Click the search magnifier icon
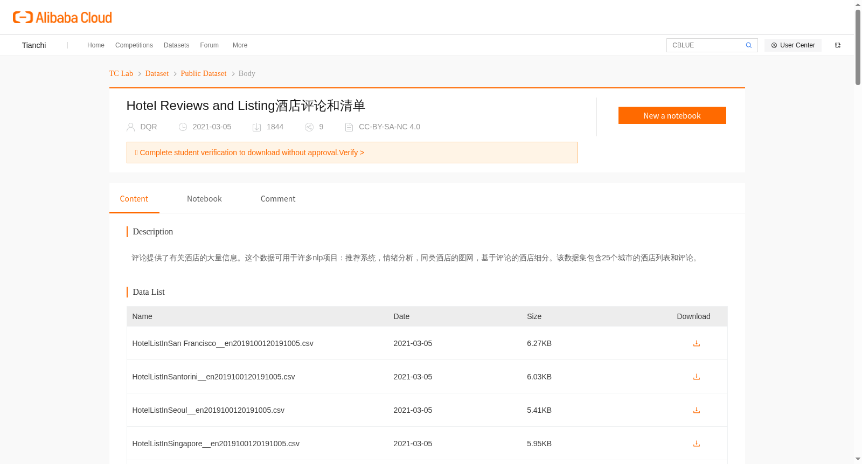The width and height of the screenshot is (862, 464). pyautogui.click(x=748, y=45)
